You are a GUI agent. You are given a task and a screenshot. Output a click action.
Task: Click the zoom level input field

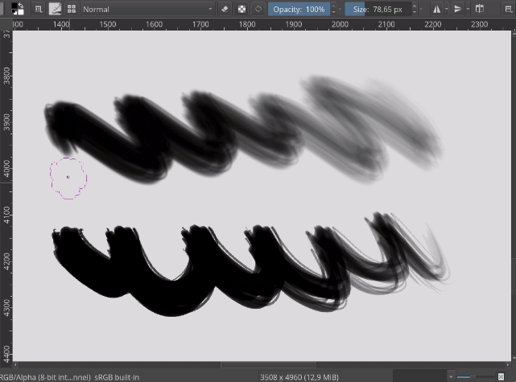click(420, 377)
